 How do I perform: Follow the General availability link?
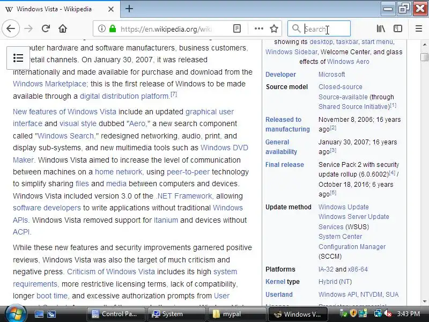(281, 147)
